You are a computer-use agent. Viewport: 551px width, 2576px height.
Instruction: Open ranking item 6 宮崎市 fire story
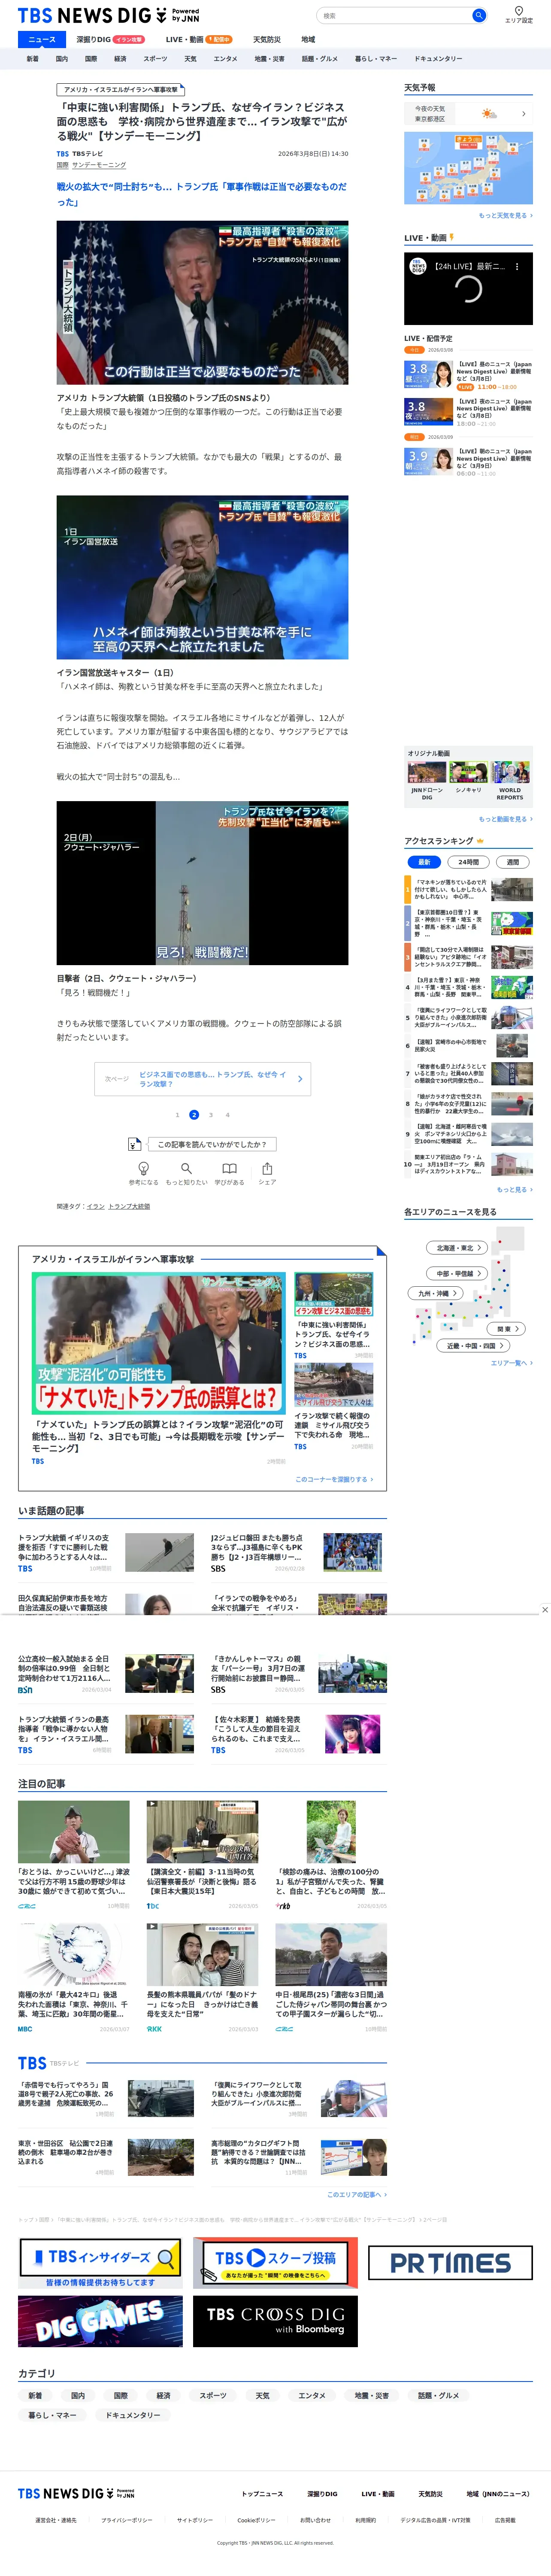[x=468, y=1046]
